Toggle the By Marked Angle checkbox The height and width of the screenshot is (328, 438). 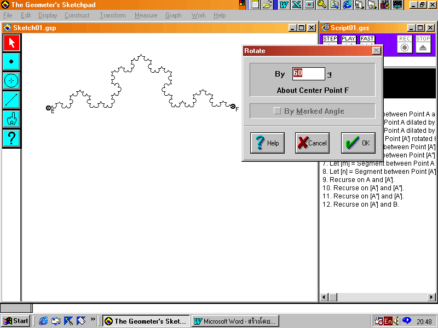click(x=277, y=111)
